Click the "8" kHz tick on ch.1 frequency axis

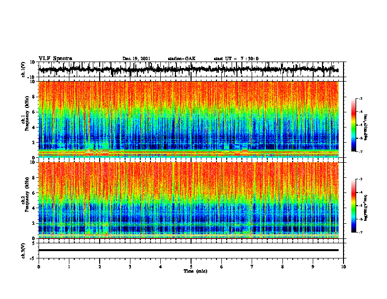[34, 97]
